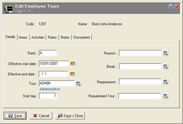The width and height of the screenshot is (183, 124).
Task: Click the Reason lookup icon
Action: [x=166, y=53]
